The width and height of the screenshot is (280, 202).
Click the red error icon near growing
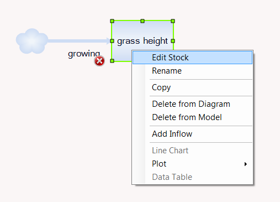click(99, 61)
